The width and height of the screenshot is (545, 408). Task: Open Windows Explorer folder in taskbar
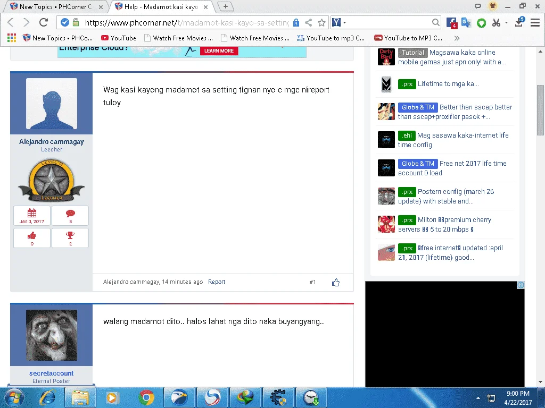80,397
